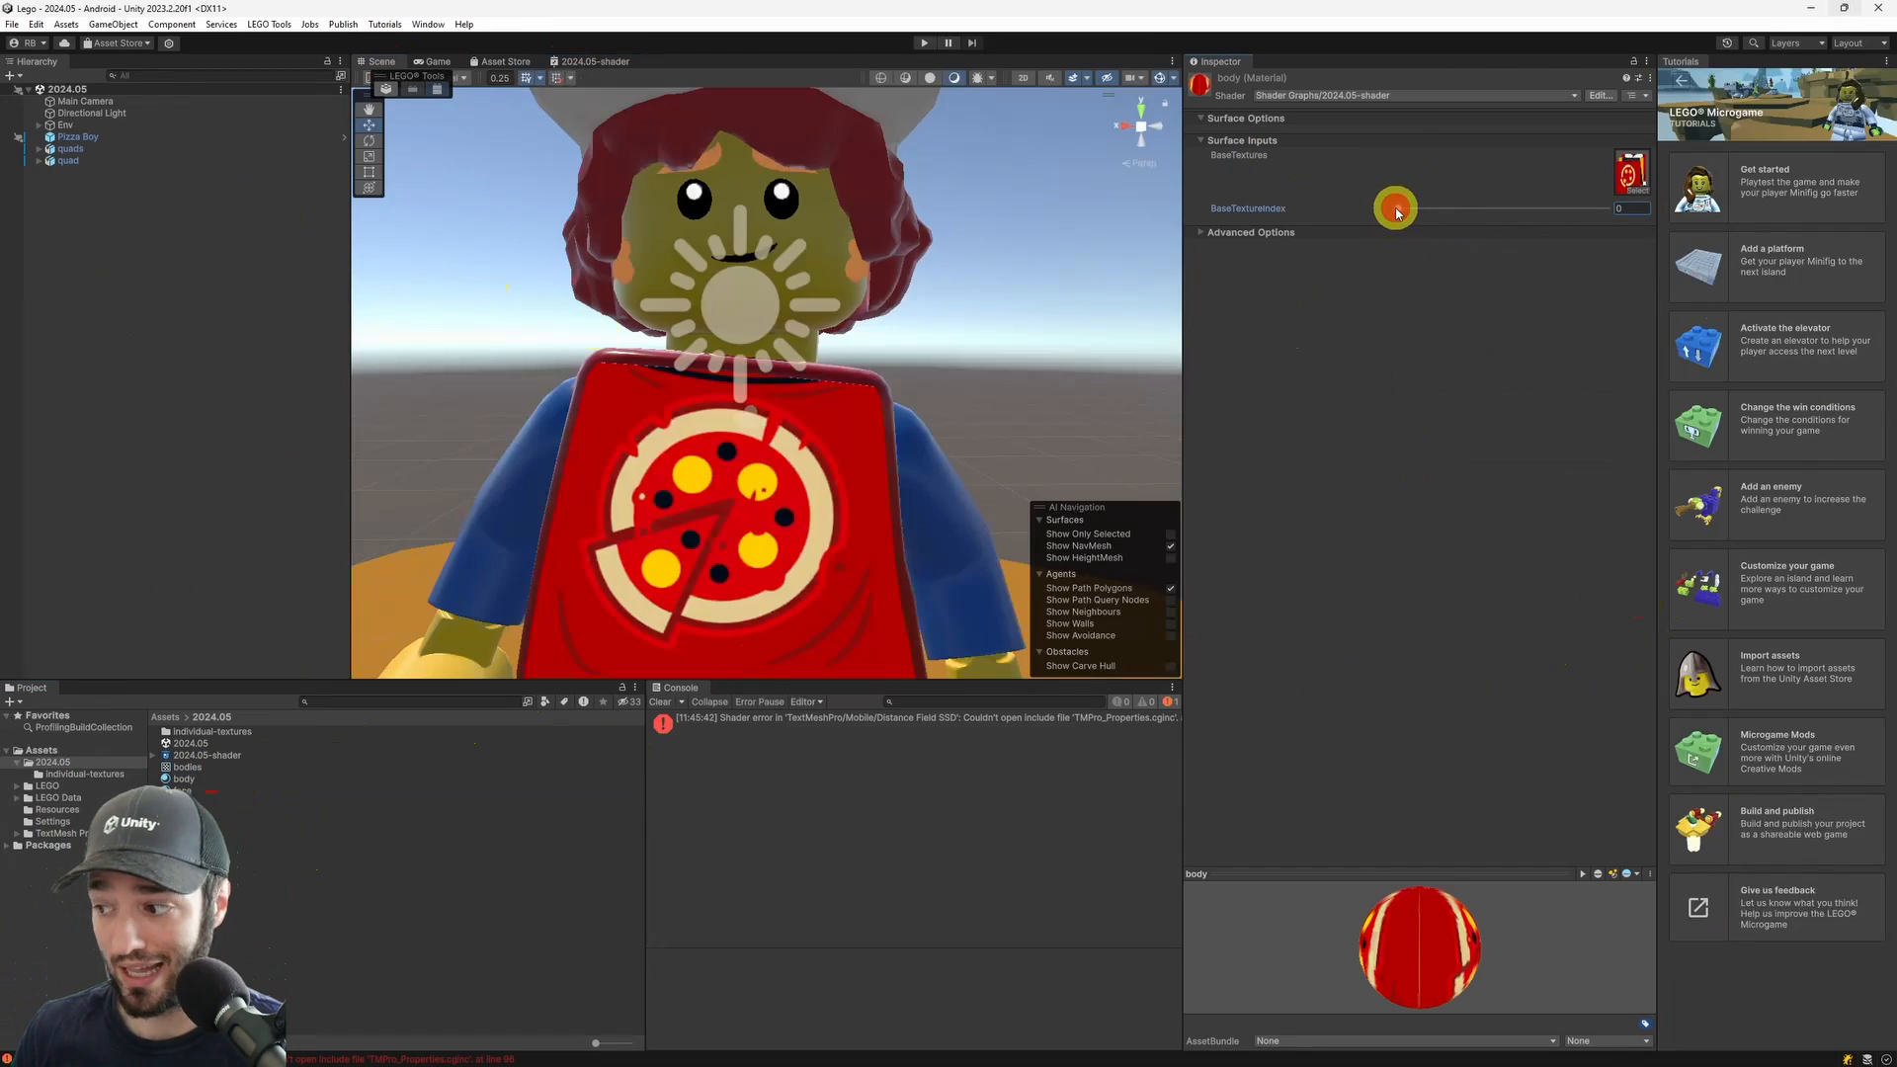
Task: Click the Clear button in Console
Action: pyautogui.click(x=659, y=701)
